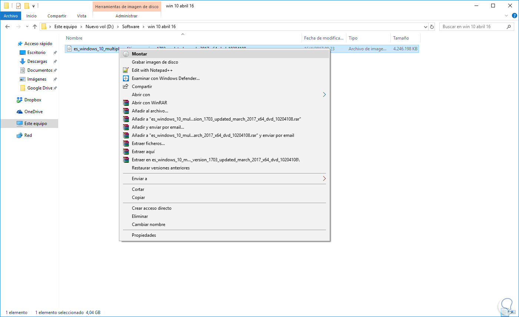Open Escritorio in quick access
This screenshot has width=519, height=317.
(x=36, y=53)
